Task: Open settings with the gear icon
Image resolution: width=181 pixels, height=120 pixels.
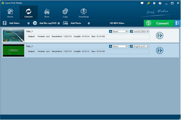Action: coord(154,3)
